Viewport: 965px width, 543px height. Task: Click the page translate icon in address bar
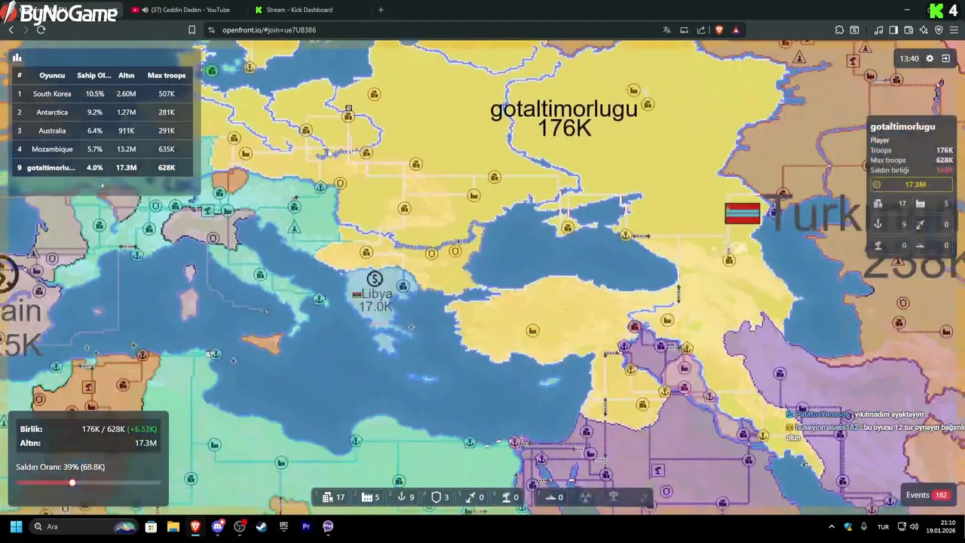666,30
